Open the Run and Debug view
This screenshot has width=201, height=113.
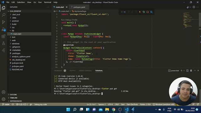[3, 29]
